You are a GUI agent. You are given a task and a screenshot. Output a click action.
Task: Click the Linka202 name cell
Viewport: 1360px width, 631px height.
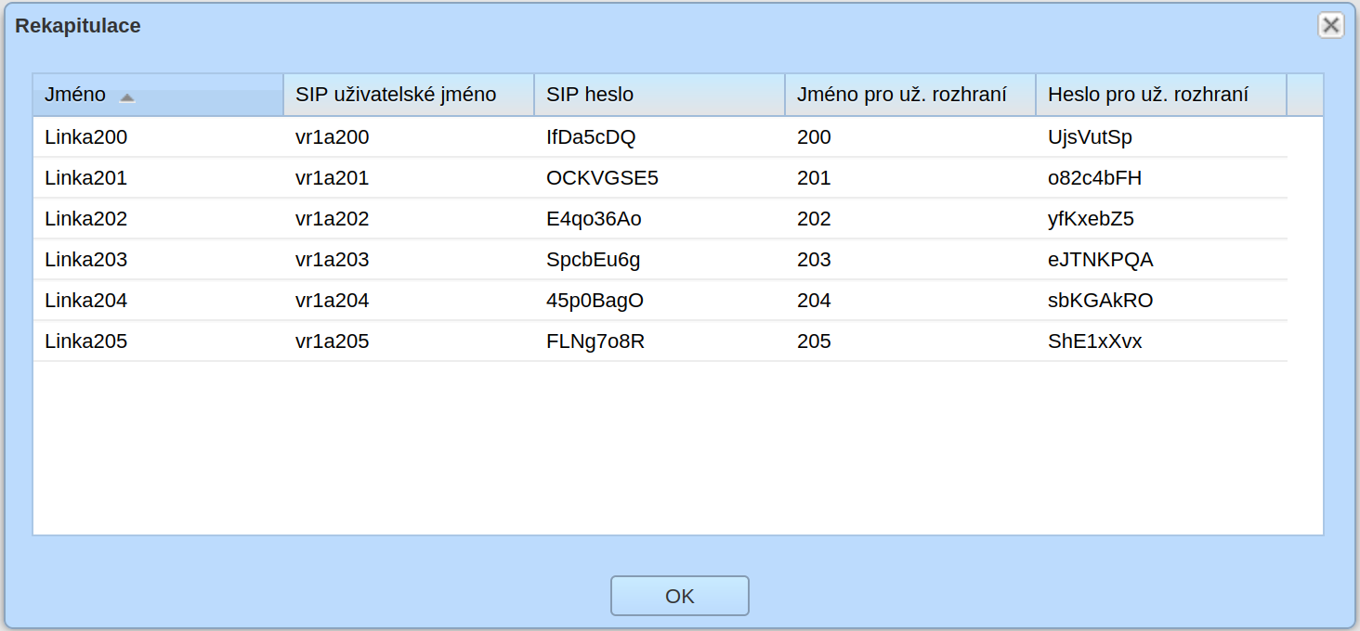86,219
